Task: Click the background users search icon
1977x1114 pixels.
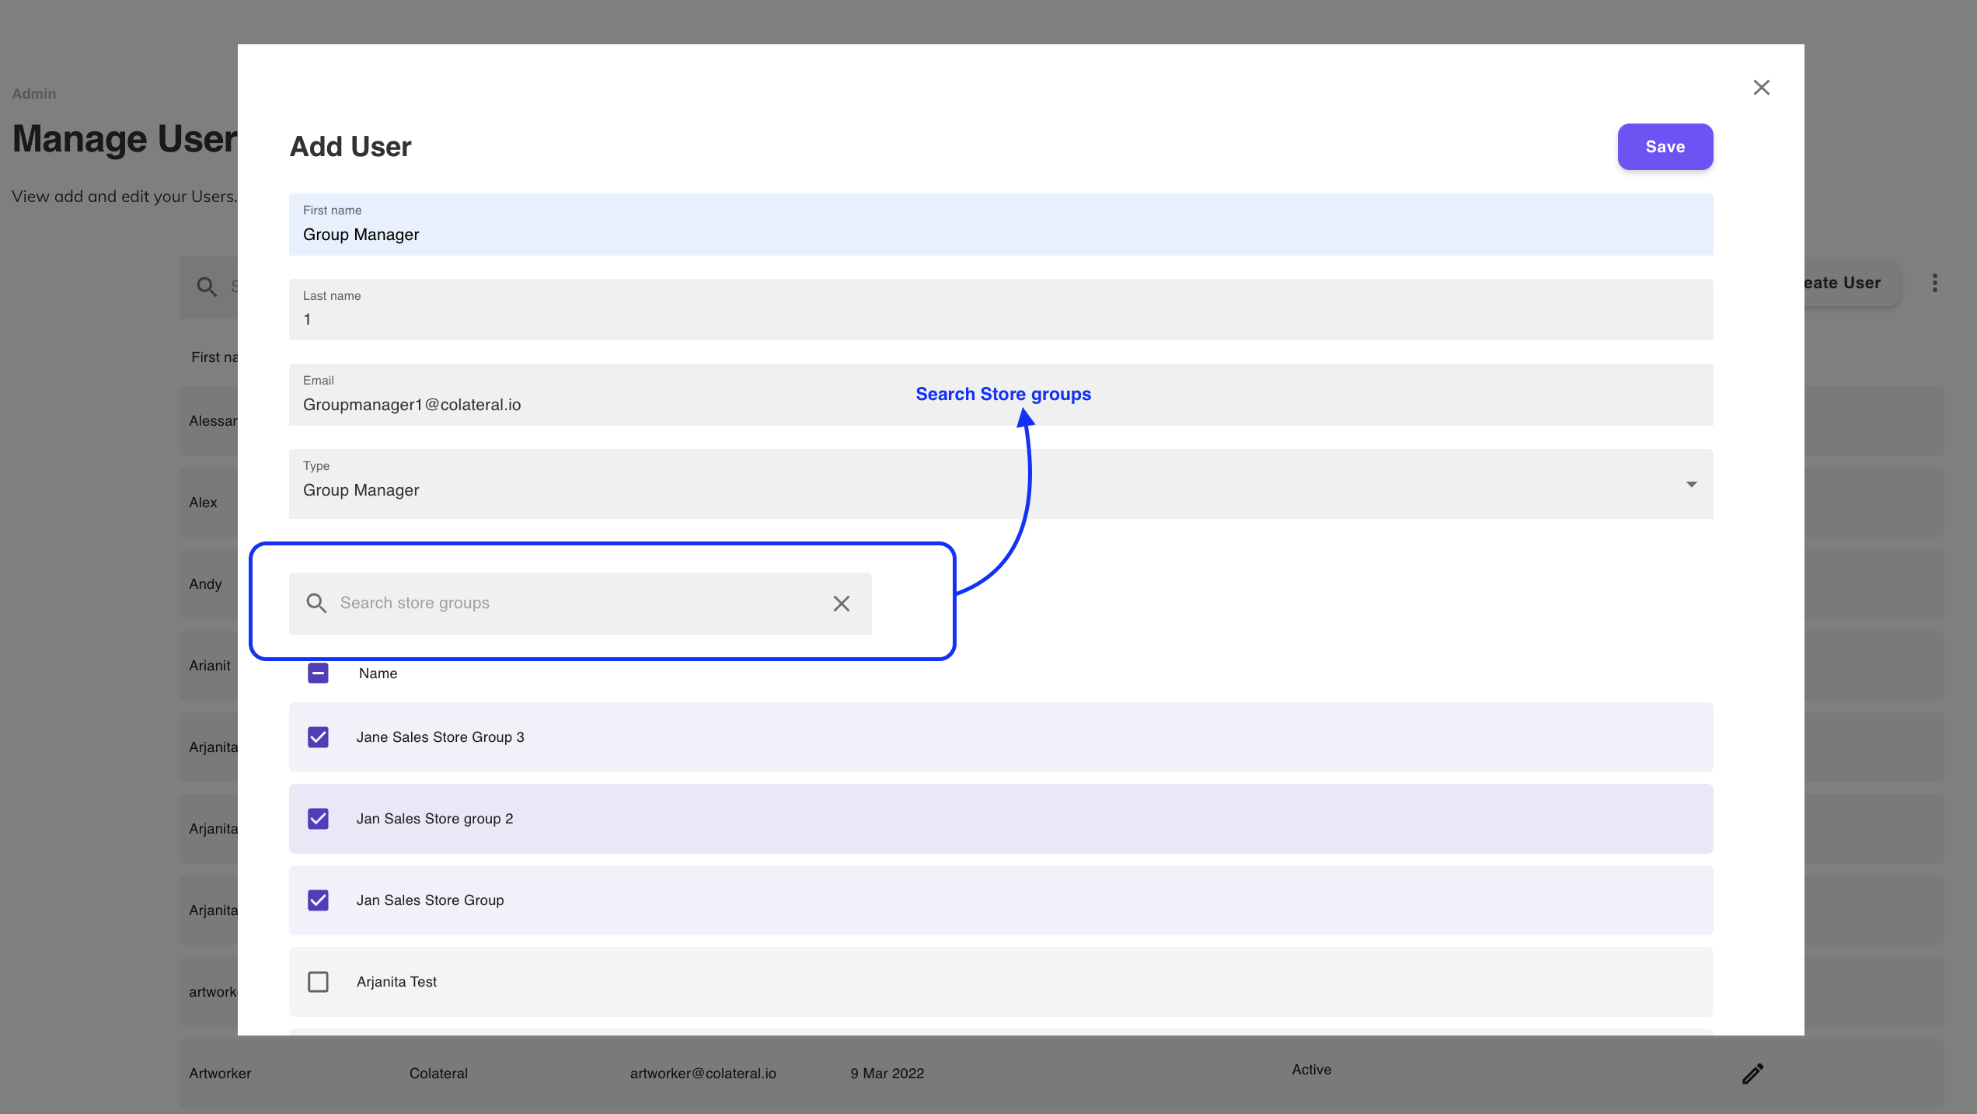Action: click(x=206, y=287)
